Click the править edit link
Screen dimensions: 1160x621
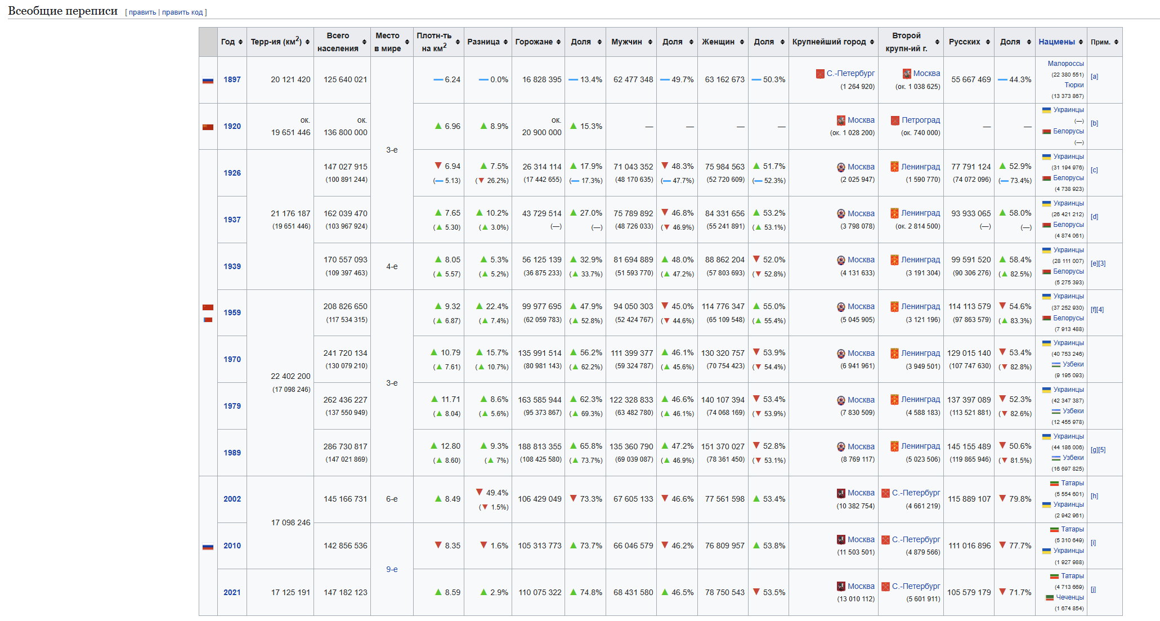142,12
